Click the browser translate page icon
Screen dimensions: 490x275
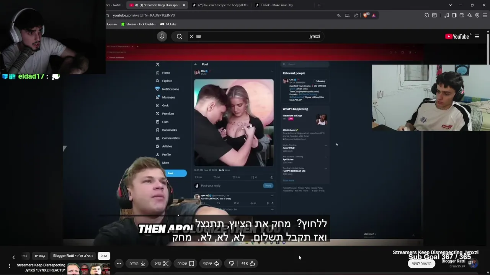(x=338, y=15)
